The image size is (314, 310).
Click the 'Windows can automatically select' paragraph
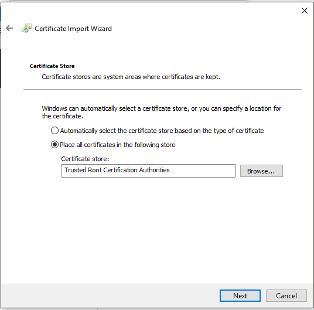[x=162, y=112]
